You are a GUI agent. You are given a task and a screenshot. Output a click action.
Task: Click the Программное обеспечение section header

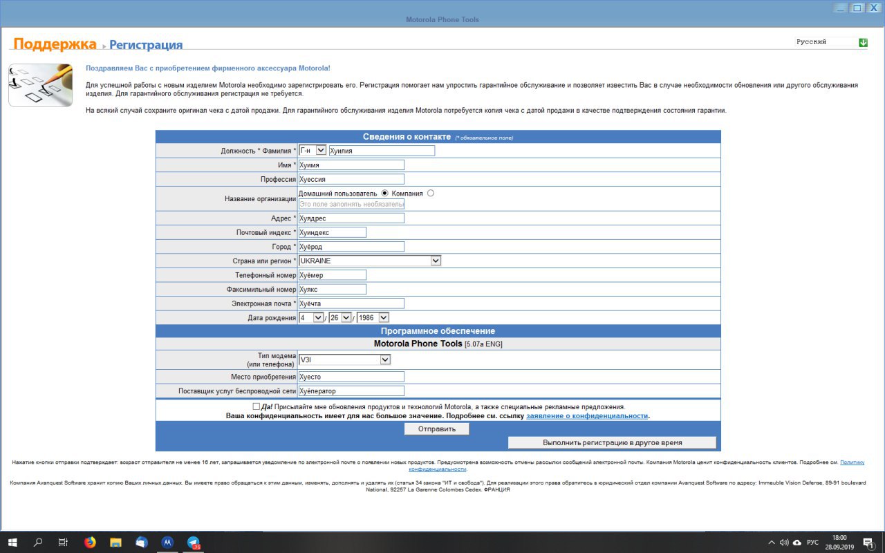pyautogui.click(x=438, y=331)
